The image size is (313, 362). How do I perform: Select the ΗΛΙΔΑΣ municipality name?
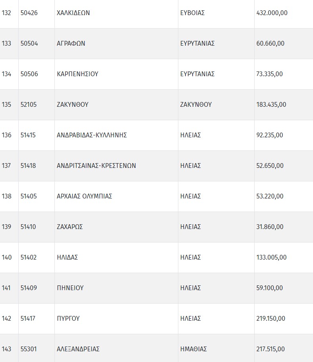(x=68, y=257)
